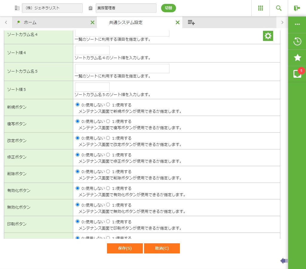This screenshot has width=306, height=269.
Task: Collapse sidebar with the purple arrow
Action: tap(284, 261)
